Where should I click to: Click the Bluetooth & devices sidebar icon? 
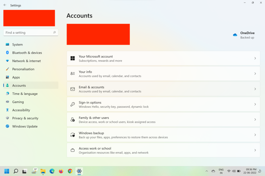(x=7, y=53)
